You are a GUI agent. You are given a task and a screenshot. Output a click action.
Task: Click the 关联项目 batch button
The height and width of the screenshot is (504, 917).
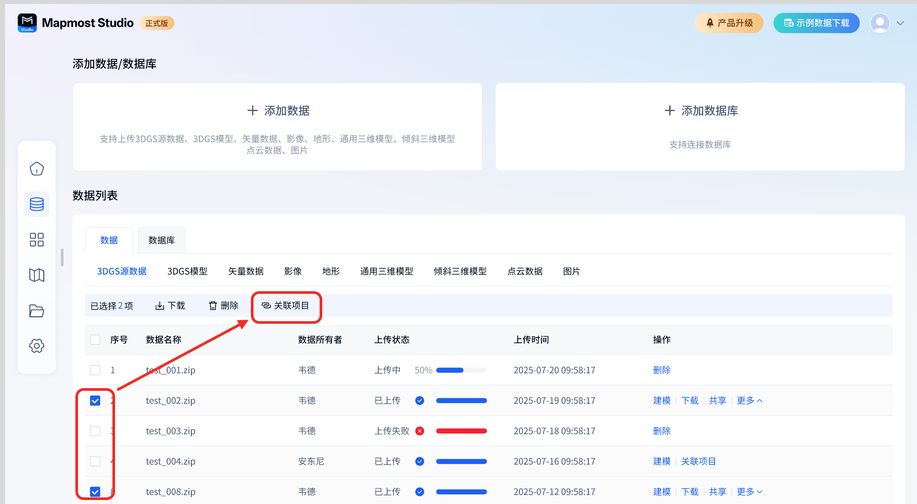pyautogui.click(x=286, y=306)
